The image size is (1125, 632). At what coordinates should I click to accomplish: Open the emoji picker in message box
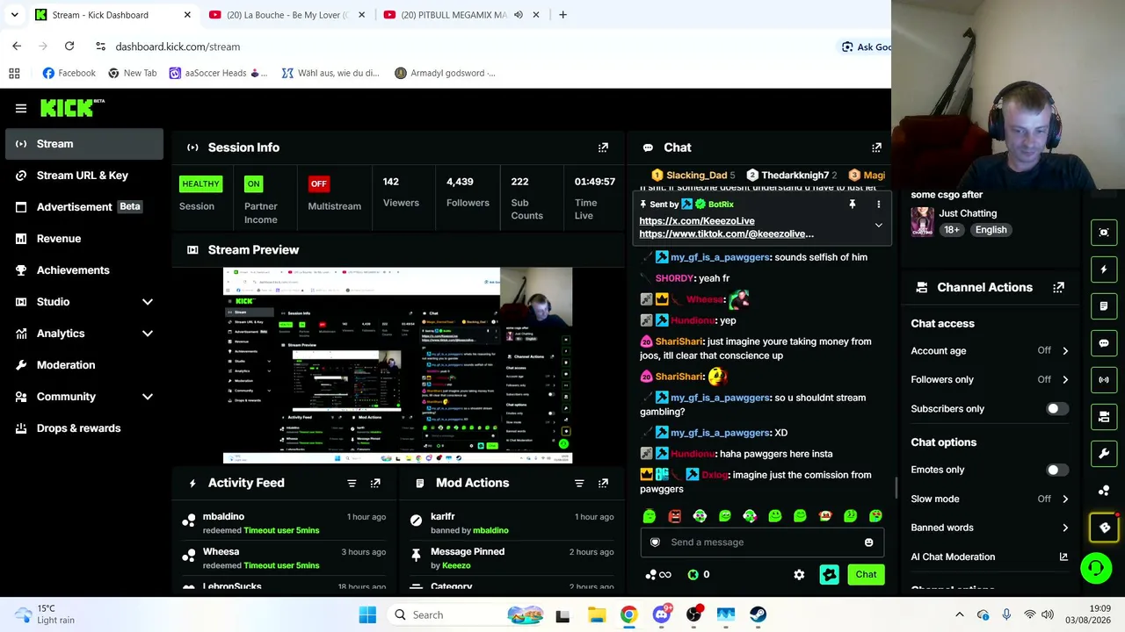(869, 542)
